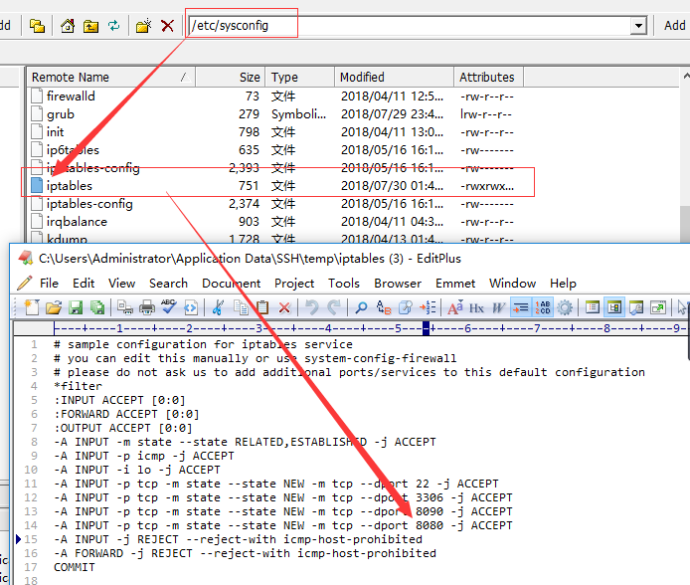Toggle directory window panel icon
690x585 pixels.
coord(593,307)
